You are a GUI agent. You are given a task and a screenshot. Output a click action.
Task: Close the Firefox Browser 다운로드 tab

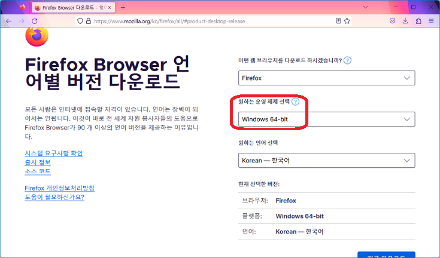point(110,8)
